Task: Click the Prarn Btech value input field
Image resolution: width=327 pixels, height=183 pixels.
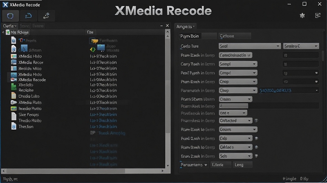Action: click(301, 55)
